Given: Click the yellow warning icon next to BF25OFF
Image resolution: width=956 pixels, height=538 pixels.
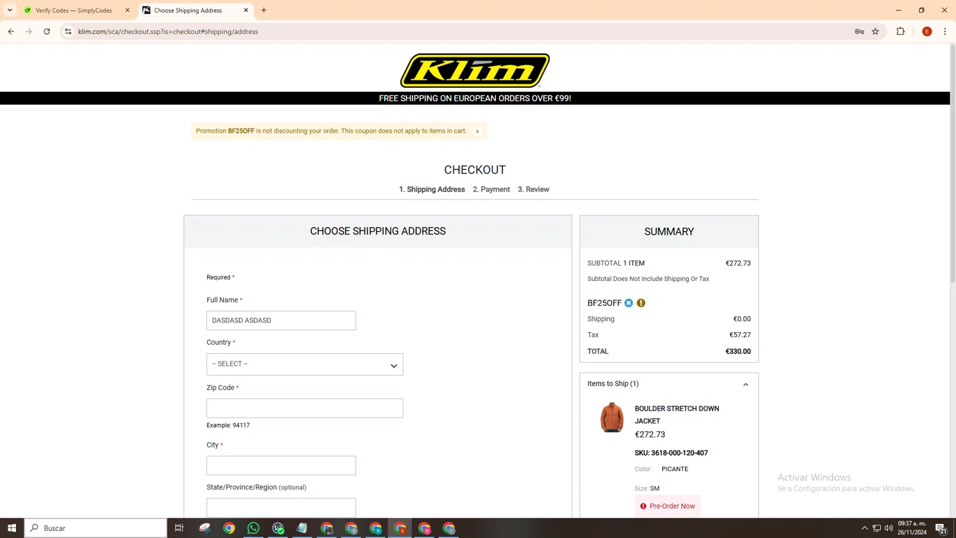Looking at the screenshot, I should pyautogui.click(x=641, y=303).
